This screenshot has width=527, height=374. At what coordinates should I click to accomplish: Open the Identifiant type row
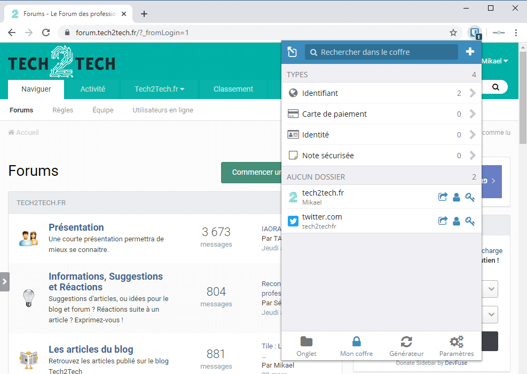pyautogui.click(x=381, y=93)
